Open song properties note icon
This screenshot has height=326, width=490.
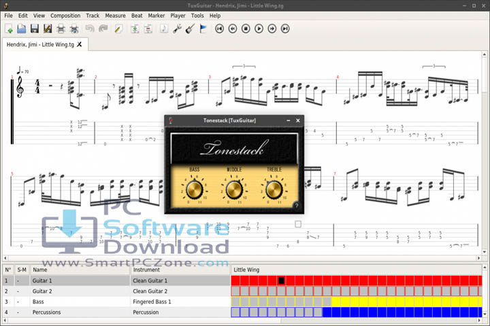164,29
